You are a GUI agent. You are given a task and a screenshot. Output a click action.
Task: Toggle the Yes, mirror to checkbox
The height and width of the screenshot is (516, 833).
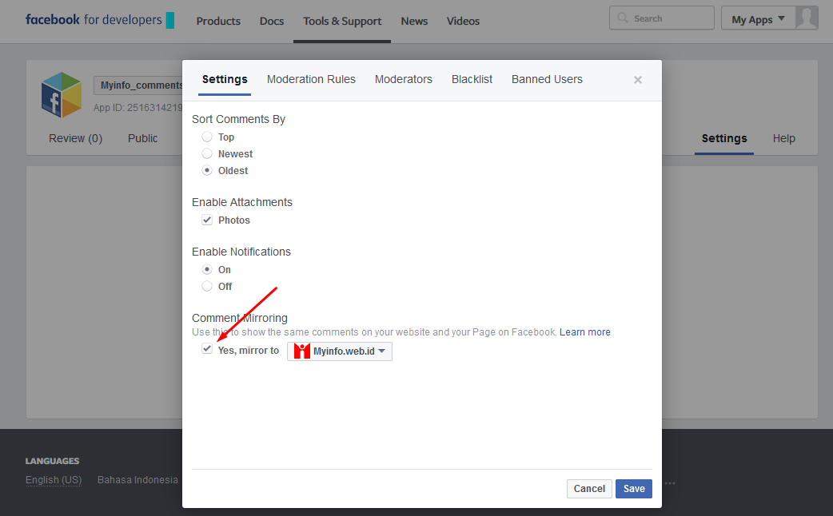click(207, 349)
